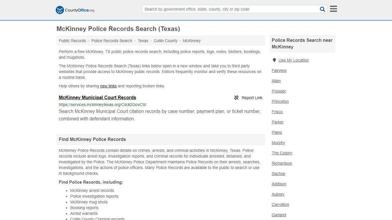The height and width of the screenshot is (220, 392).
Task: Click the Police investigation reports list item
Action: (x=94, y=196)
